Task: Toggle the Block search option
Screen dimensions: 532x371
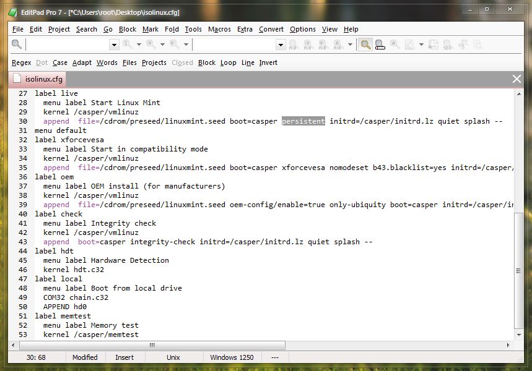Action: point(207,62)
